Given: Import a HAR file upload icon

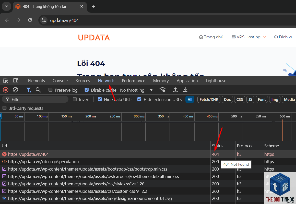Looking at the screenshot, I should point(175,90).
